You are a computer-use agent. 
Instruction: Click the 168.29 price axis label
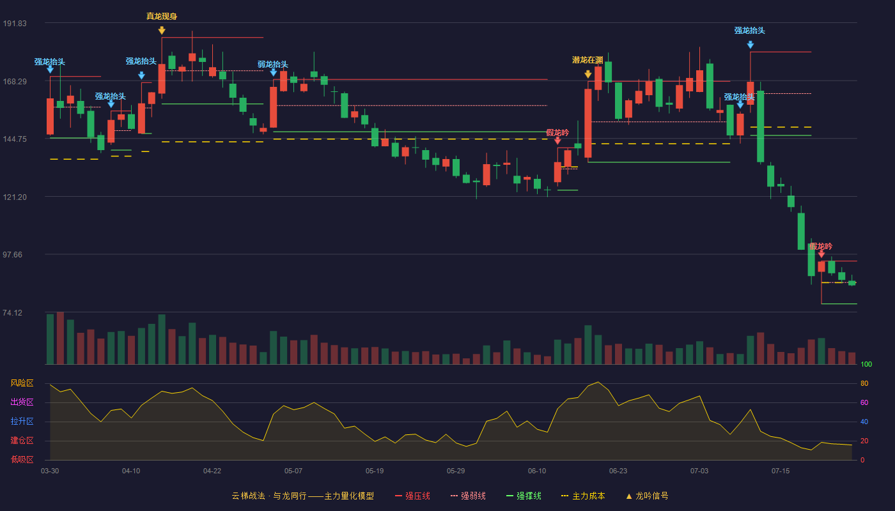point(15,82)
